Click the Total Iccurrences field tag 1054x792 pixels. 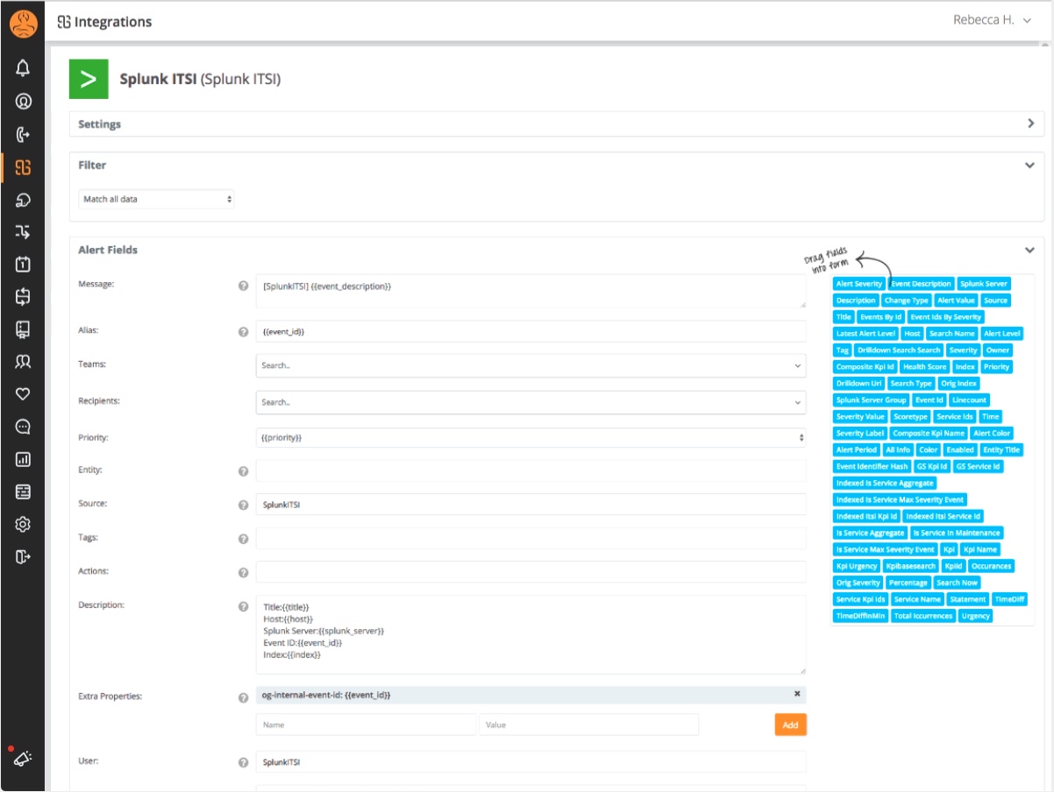click(x=923, y=616)
